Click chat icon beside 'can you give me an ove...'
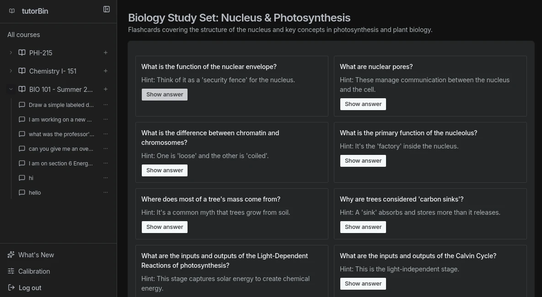Viewport: 542px width, 297px height. (22, 148)
